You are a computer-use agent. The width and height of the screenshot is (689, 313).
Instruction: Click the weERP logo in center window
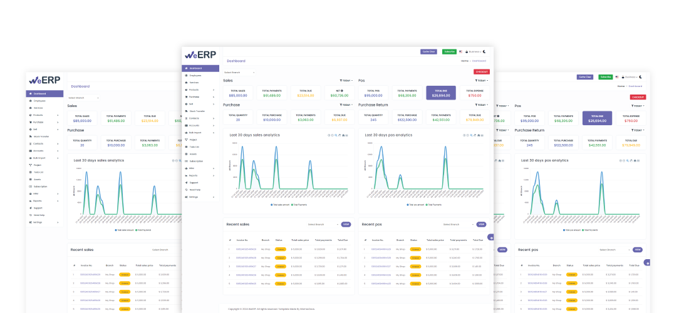click(200, 54)
